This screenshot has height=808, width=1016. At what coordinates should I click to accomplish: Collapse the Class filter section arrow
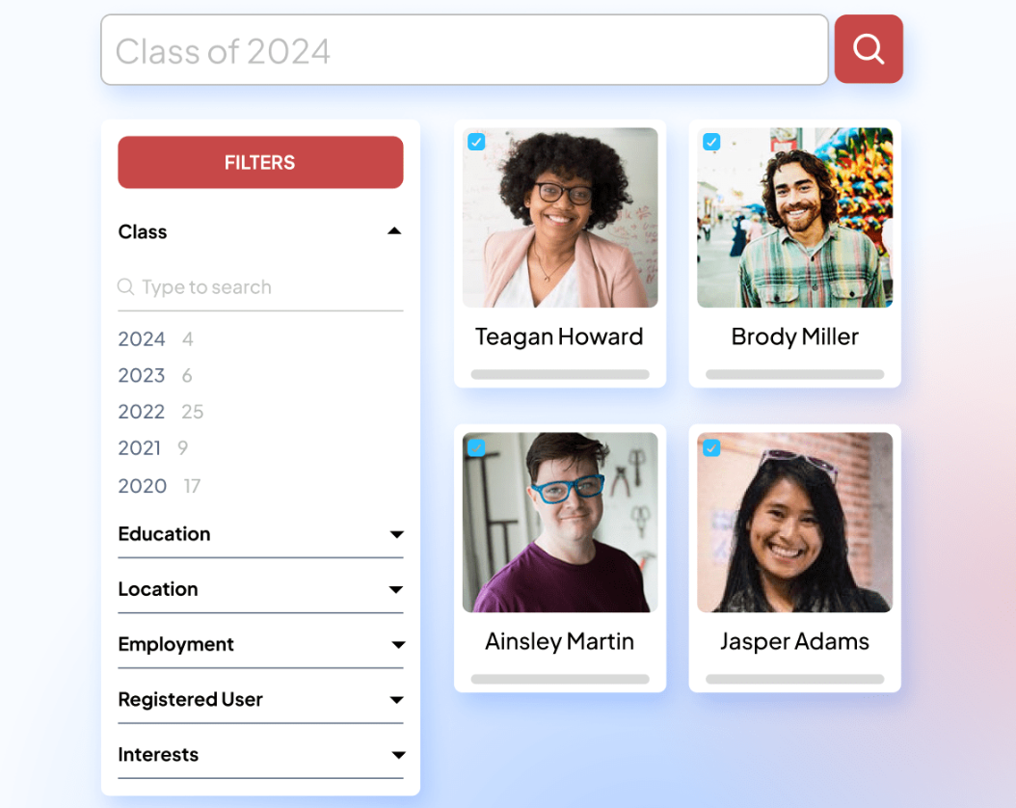(394, 231)
